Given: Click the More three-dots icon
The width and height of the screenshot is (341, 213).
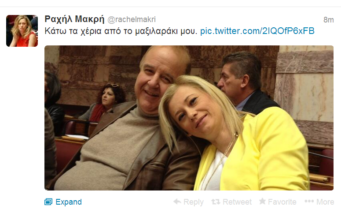Looking at the screenshot, I should [x=309, y=201].
